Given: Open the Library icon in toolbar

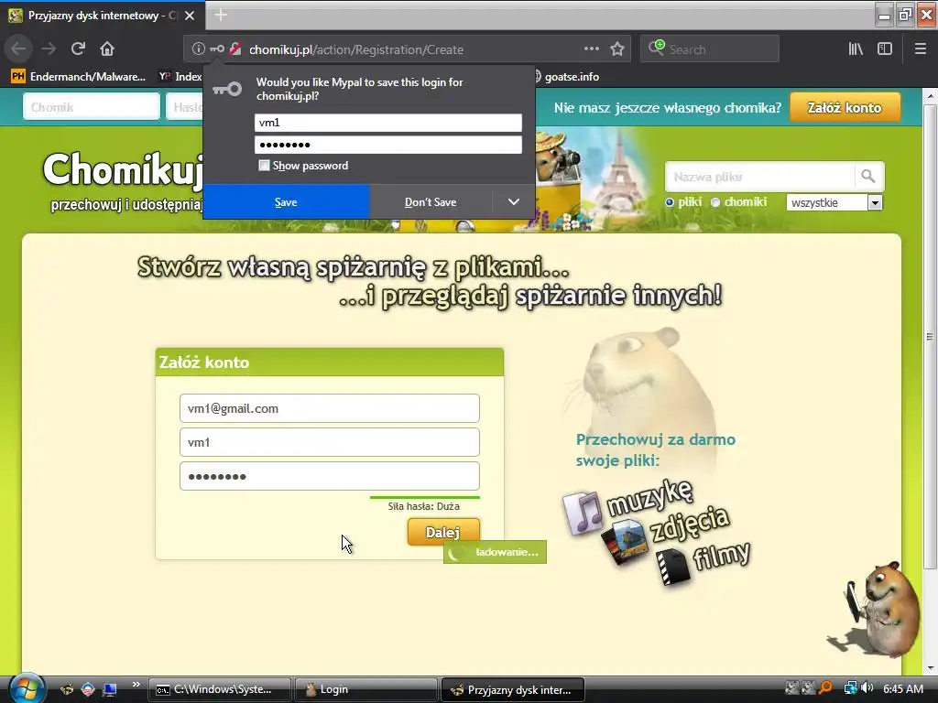Looking at the screenshot, I should click(856, 49).
